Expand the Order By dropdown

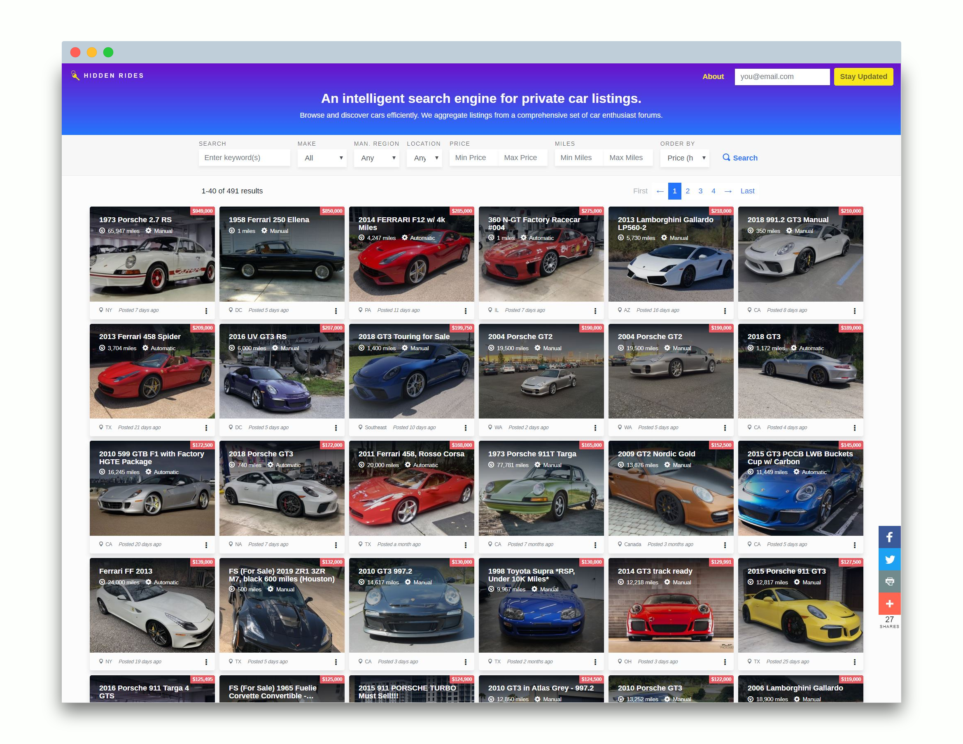point(685,158)
